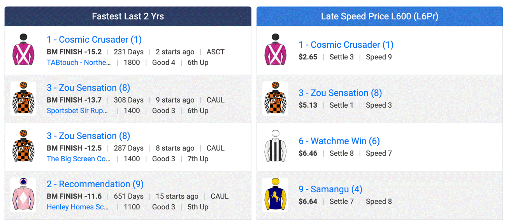The width and height of the screenshot is (506, 223).
Task: Open the 'The Big Screen Co...' race link
Action: point(79,159)
